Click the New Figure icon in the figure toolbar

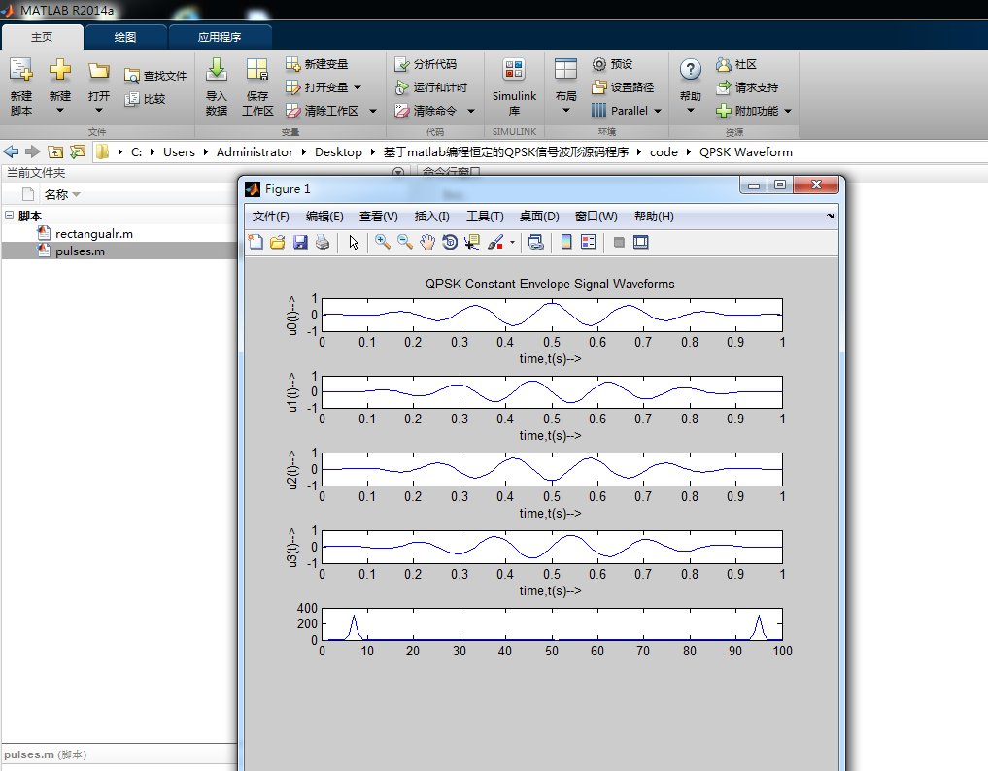pos(256,242)
